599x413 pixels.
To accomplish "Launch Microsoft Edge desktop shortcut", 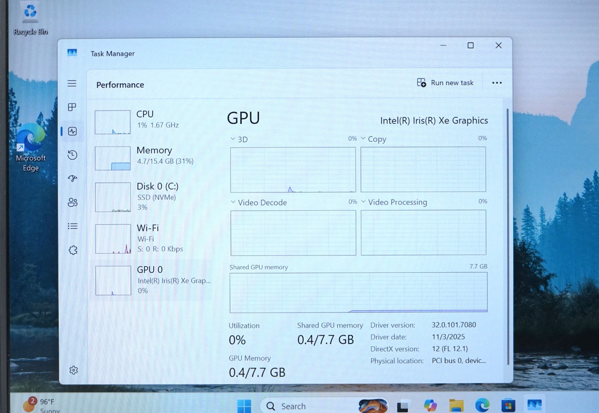I will click(x=31, y=148).
